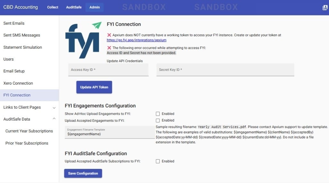Image resolution: width=329 pixels, height=183 pixels.
Task: Click the account profile icon in header
Action: point(325,8)
